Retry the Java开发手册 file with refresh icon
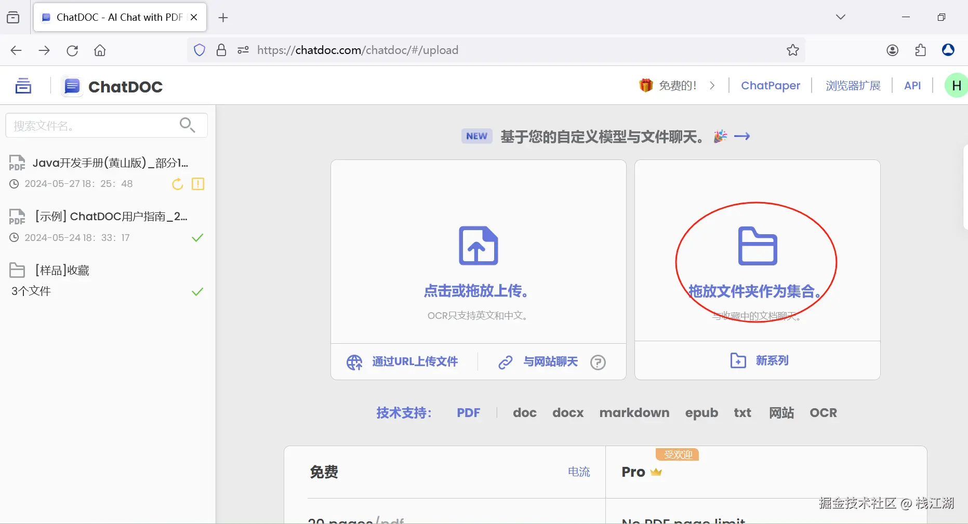Viewport: 968px width, 524px height. (178, 184)
